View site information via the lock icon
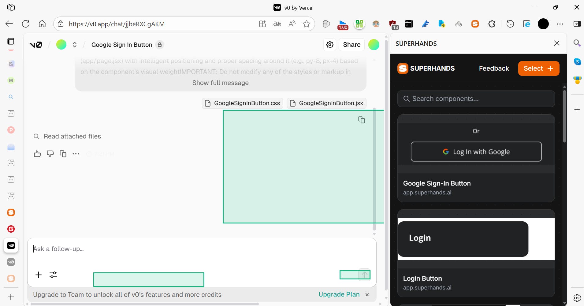This screenshot has height=306, width=584. [61, 24]
